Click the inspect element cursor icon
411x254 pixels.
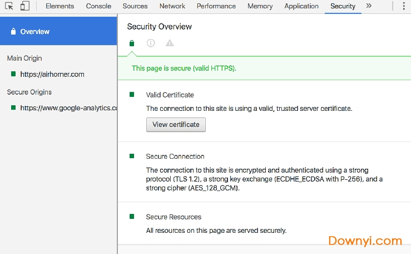point(9,6)
